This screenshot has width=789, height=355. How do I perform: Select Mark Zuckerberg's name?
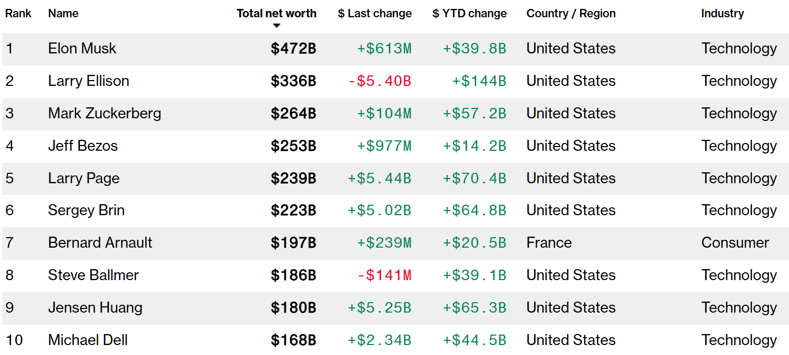coord(104,114)
